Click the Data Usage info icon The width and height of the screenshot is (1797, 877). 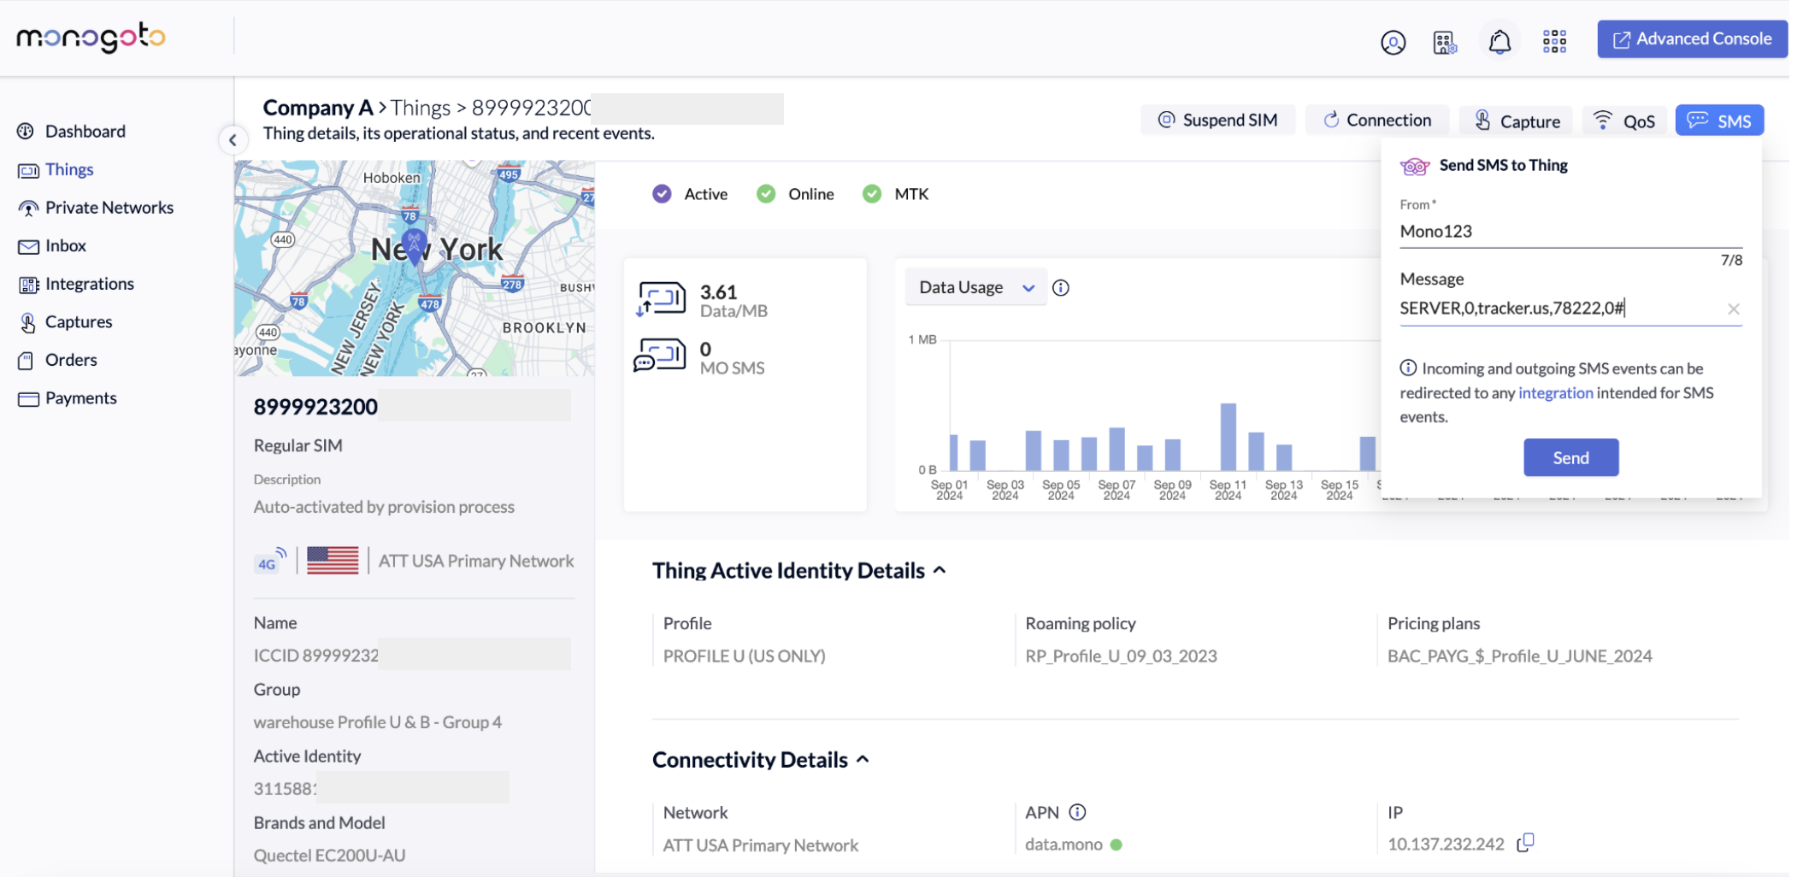click(1061, 288)
